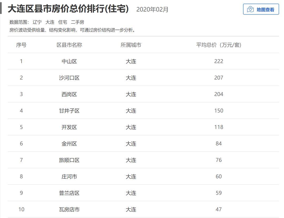Click the 平均总价 column header
284x218 pixels.
tap(219, 45)
